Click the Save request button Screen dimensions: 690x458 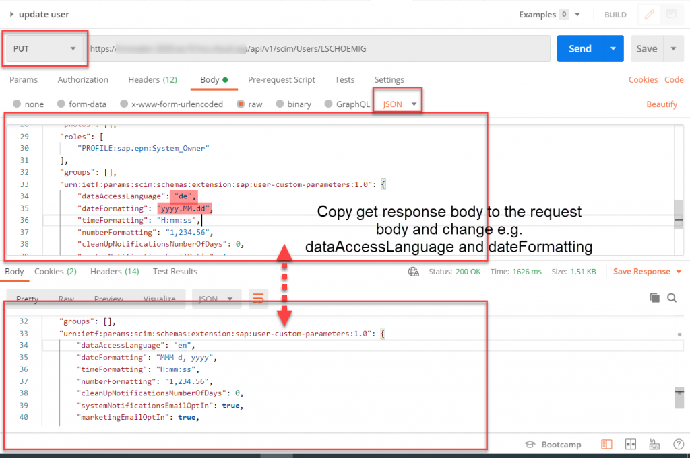coord(647,48)
